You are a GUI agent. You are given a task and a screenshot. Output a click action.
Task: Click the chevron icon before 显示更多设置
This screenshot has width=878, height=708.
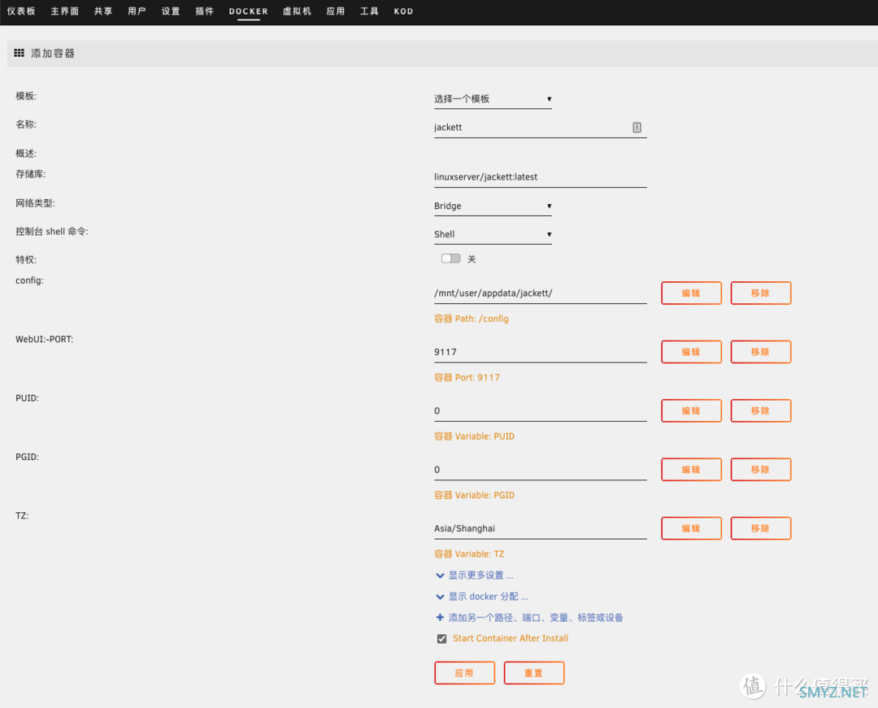point(440,576)
